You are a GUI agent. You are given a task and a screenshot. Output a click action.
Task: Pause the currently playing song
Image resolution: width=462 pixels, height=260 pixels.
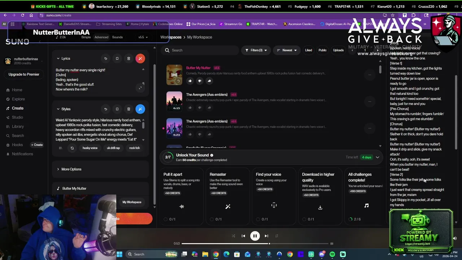[255, 236]
